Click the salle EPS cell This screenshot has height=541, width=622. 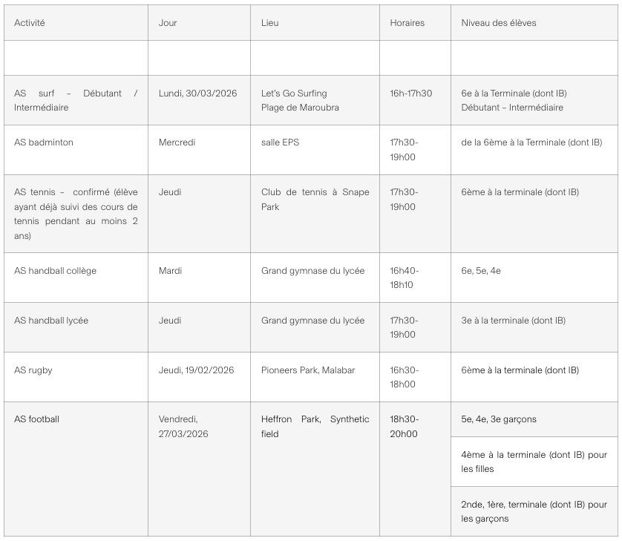pos(315,150)
